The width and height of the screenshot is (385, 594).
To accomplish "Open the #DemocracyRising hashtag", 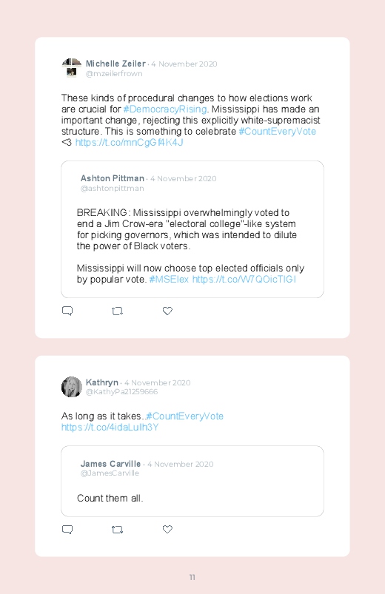I will [165, 109].
